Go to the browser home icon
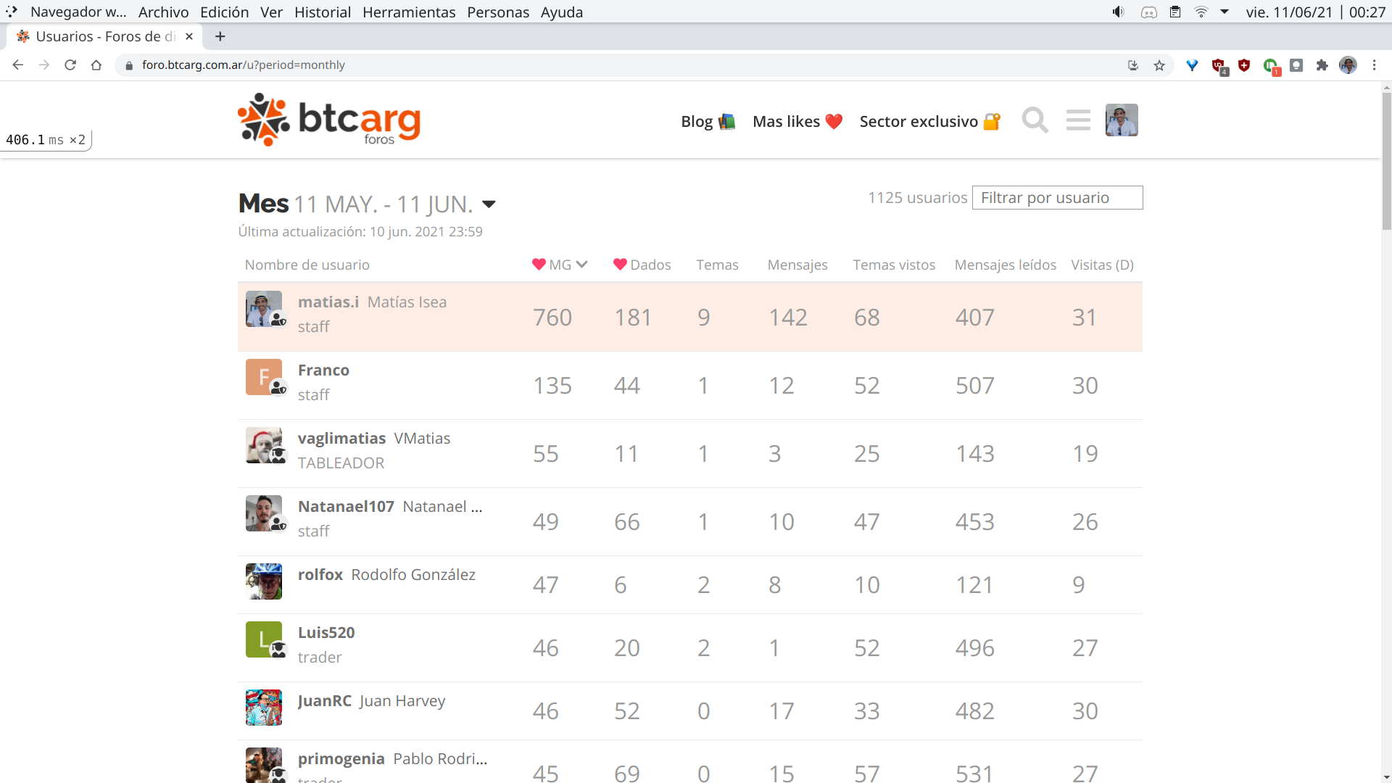 click(96, 65)
